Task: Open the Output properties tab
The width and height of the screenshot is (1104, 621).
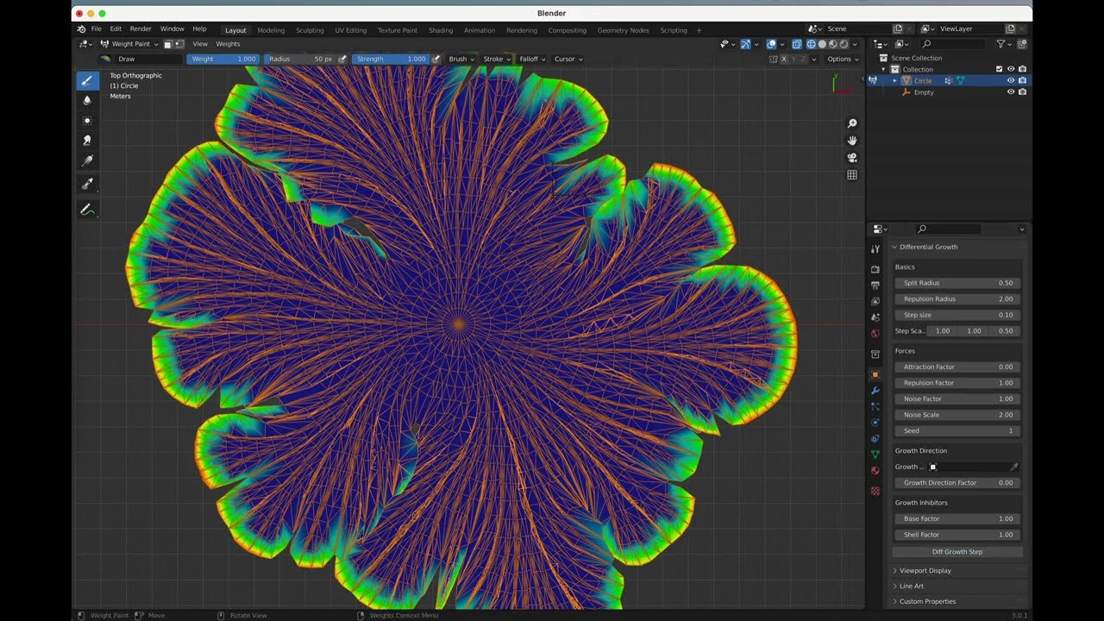Action: (875, 285)
